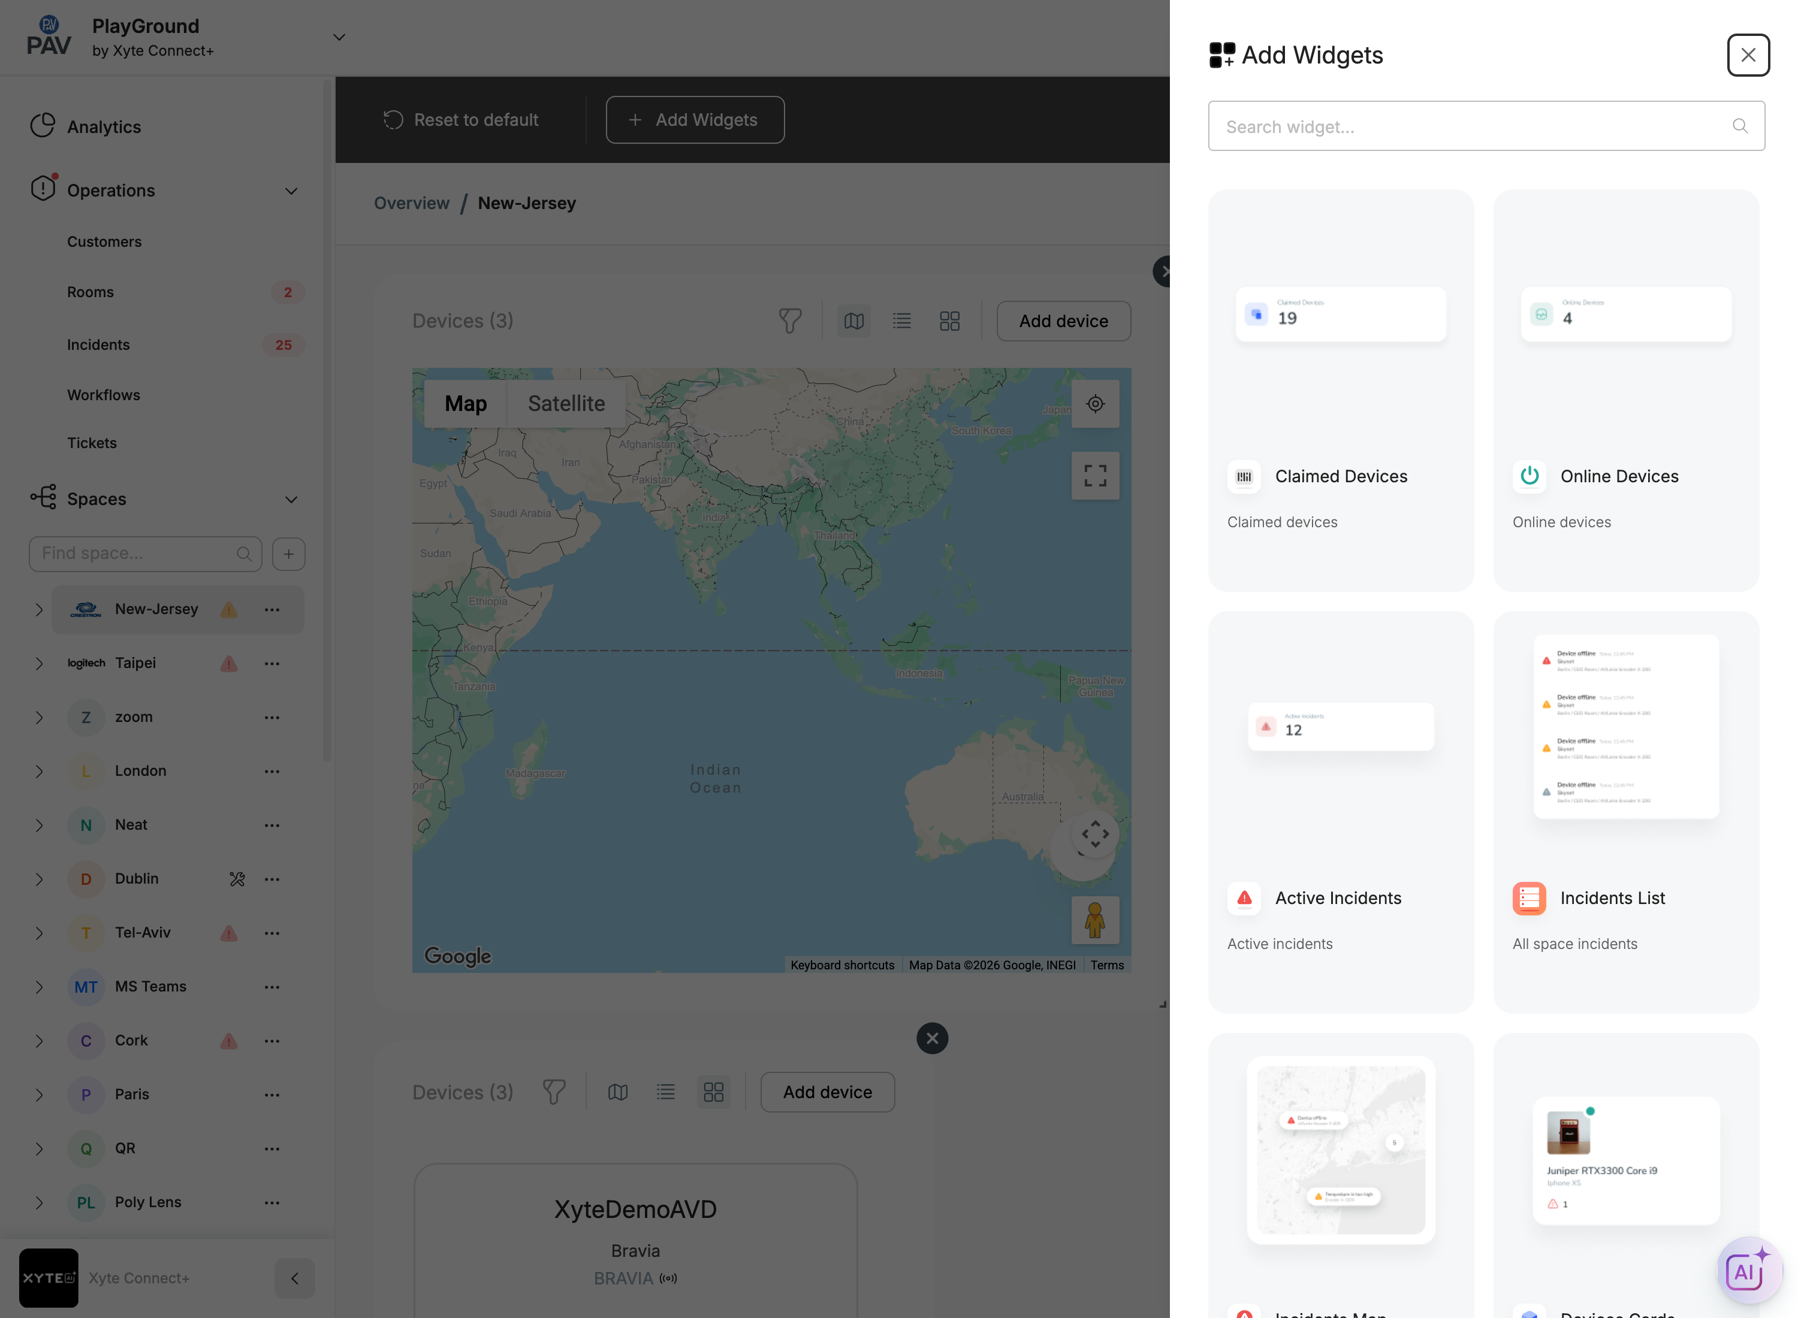The image size is (1798, 1318).
Task: Open Rooms under Operations
Action: 90,292
